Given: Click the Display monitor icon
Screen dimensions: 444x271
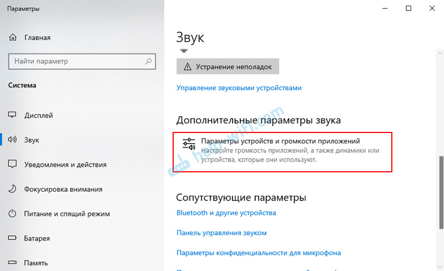Looking at the screenshot, I should pyautogui.click(x=12, y=115).
